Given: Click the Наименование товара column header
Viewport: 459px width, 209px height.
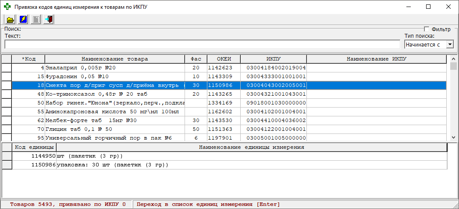Looking at the screenshot, I should pos(115,59).
